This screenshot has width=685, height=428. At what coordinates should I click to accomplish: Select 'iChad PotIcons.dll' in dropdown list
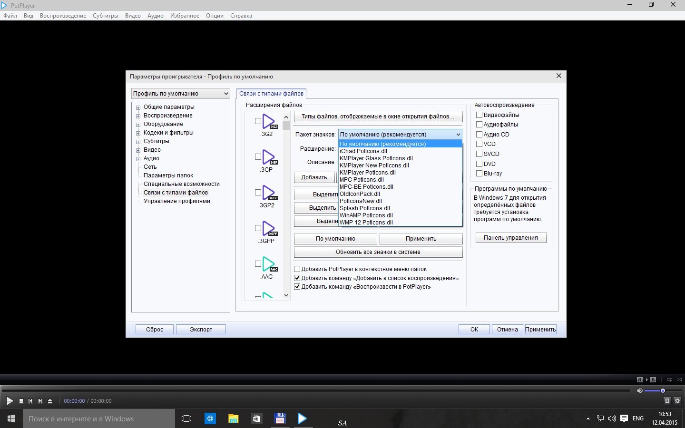click(x=400, y=151)
